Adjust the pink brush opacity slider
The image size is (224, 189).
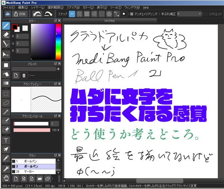[32, 130]
